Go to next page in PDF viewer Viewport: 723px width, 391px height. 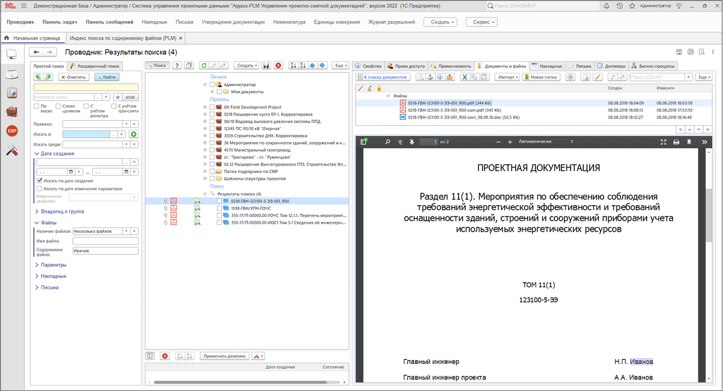coord(412,141)
